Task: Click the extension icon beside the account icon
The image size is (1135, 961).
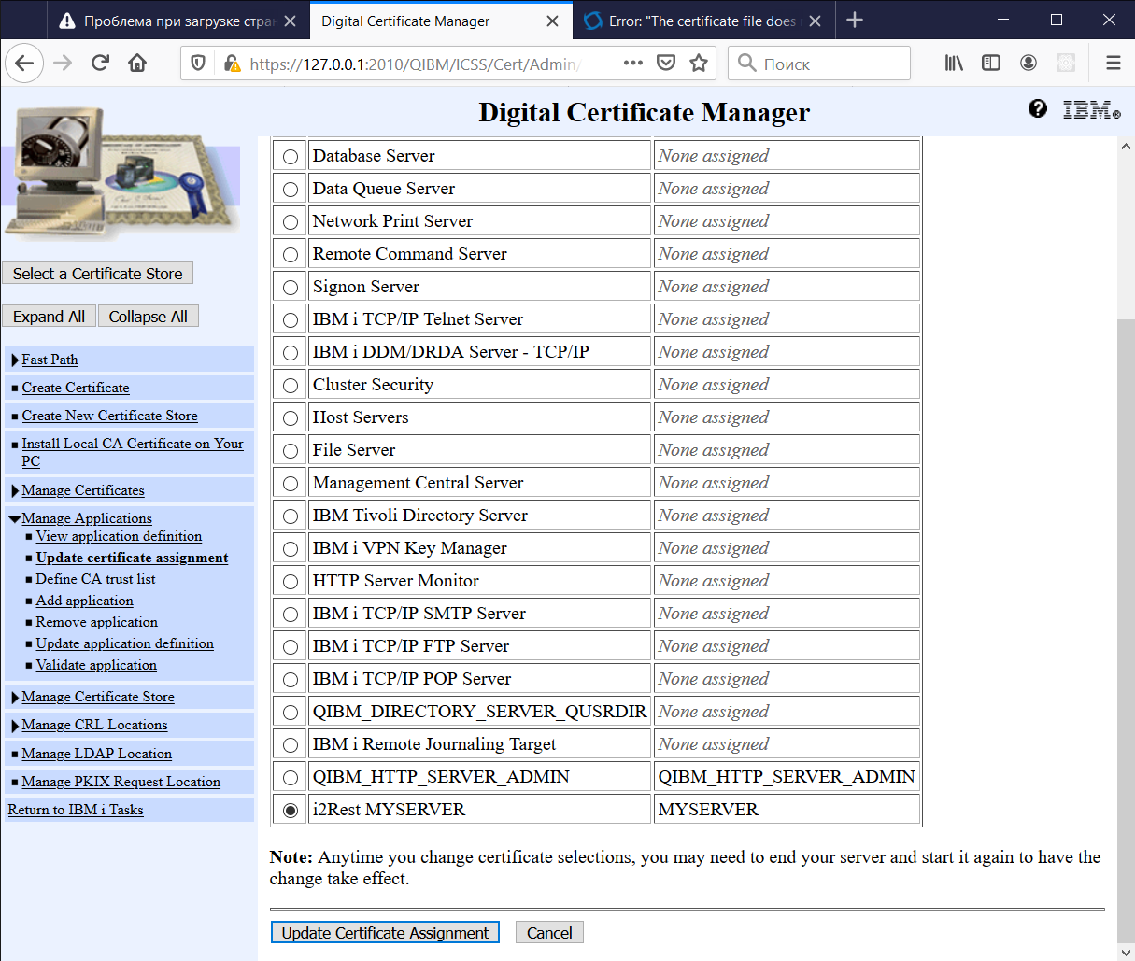Action: point(1065,63)
